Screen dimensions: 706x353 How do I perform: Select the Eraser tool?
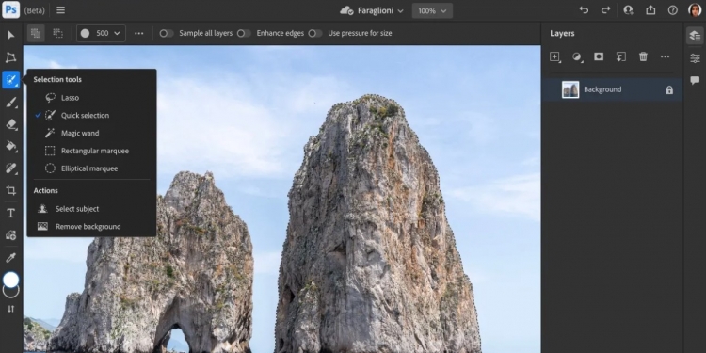[10, 124]
